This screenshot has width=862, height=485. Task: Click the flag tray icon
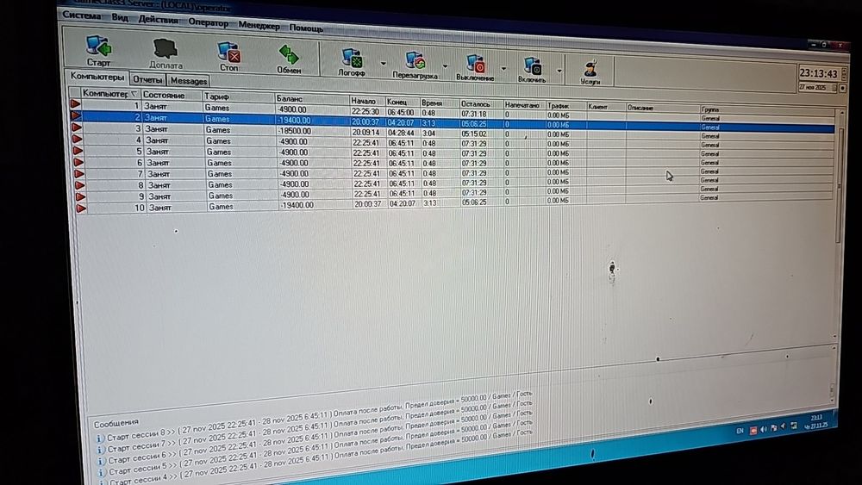click(x=773, y=428)
